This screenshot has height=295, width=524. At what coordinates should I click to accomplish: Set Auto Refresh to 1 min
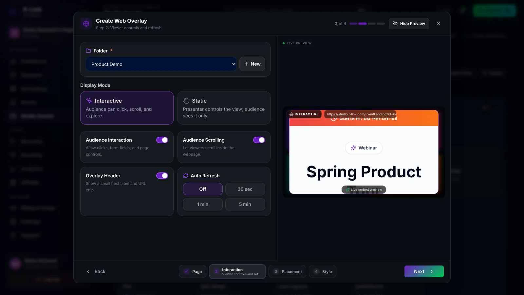coord(203,204)
